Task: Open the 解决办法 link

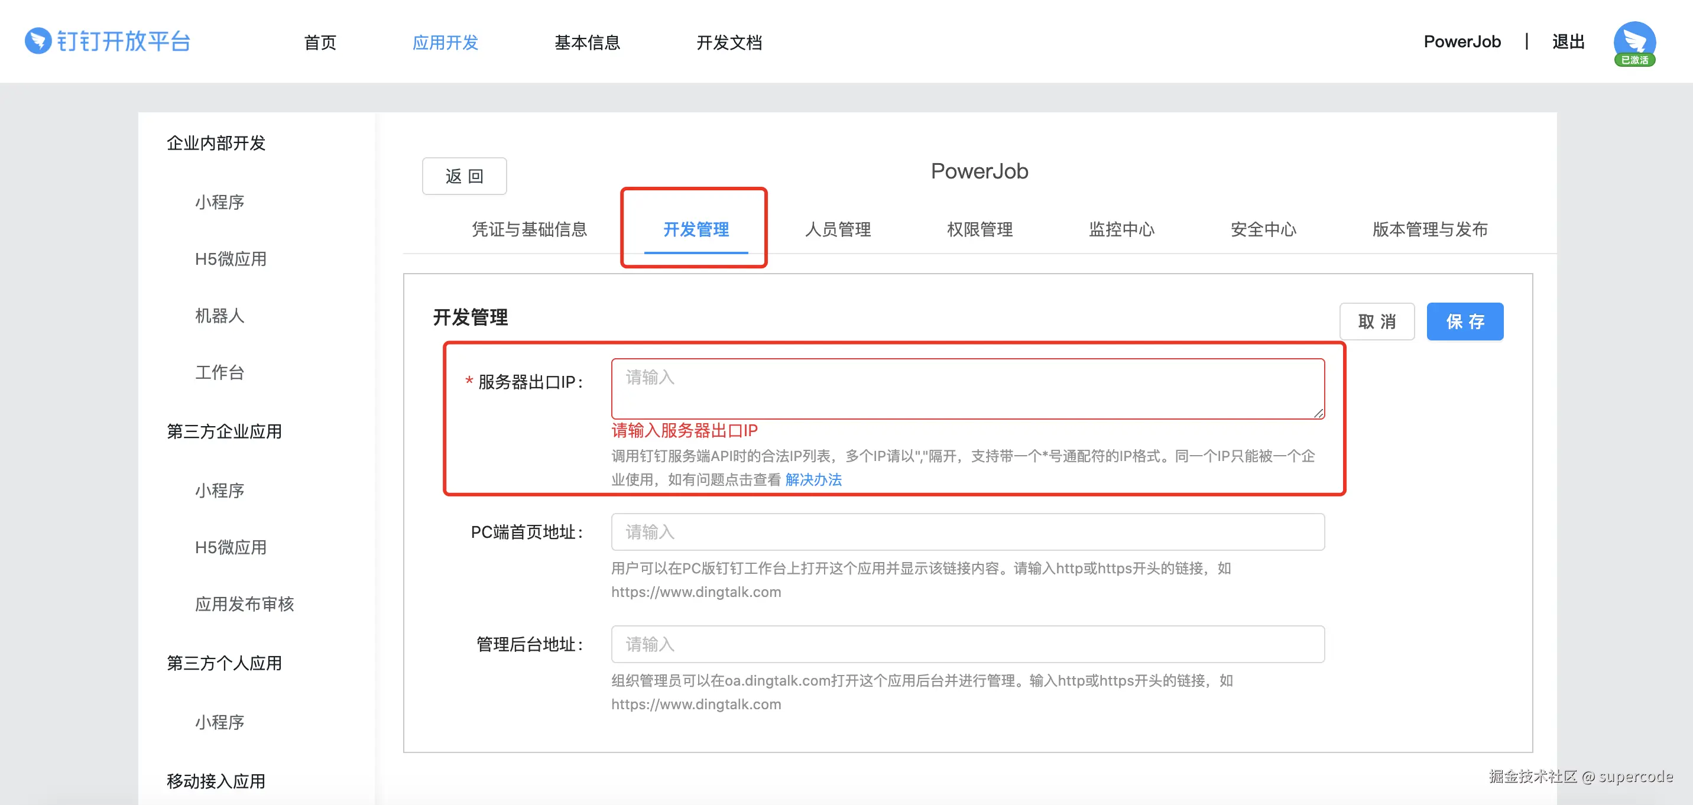Action: [x=813, y=480]
